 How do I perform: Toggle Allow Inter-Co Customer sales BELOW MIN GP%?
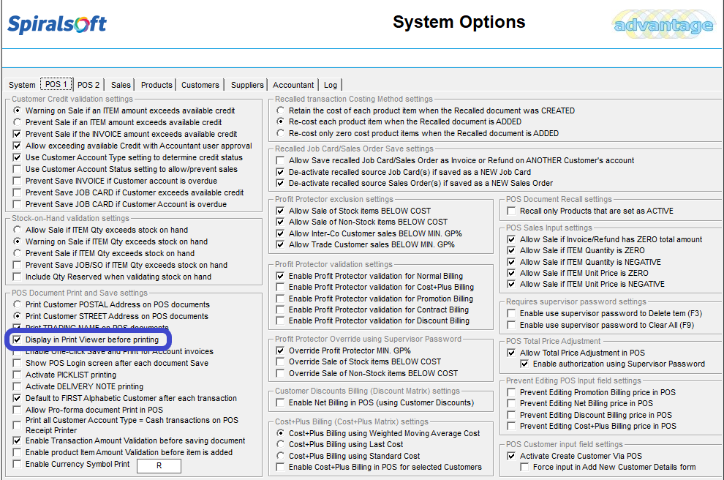point(280,233)
